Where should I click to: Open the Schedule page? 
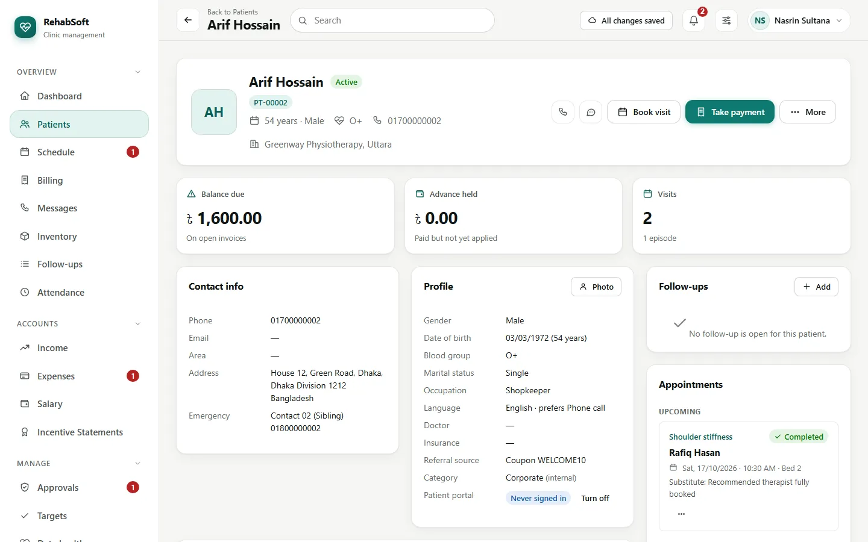pyautogui.click(x=79, y=152)
